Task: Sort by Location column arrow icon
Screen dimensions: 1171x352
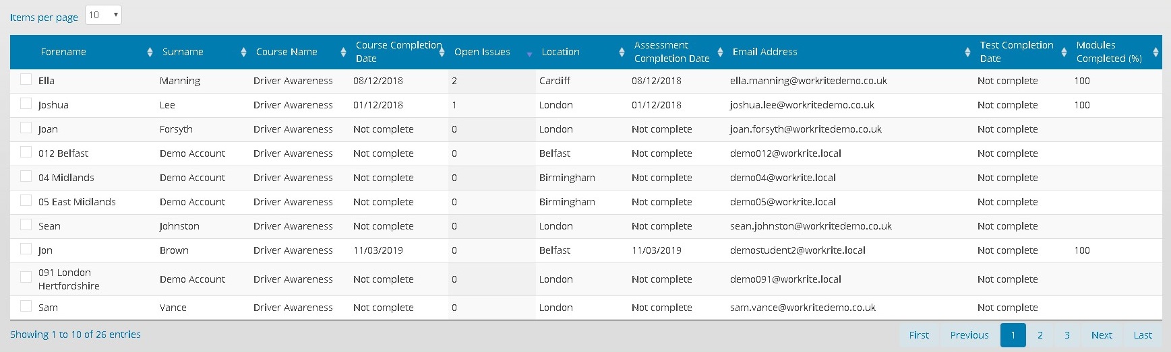Action: click(x=622, y=52)
